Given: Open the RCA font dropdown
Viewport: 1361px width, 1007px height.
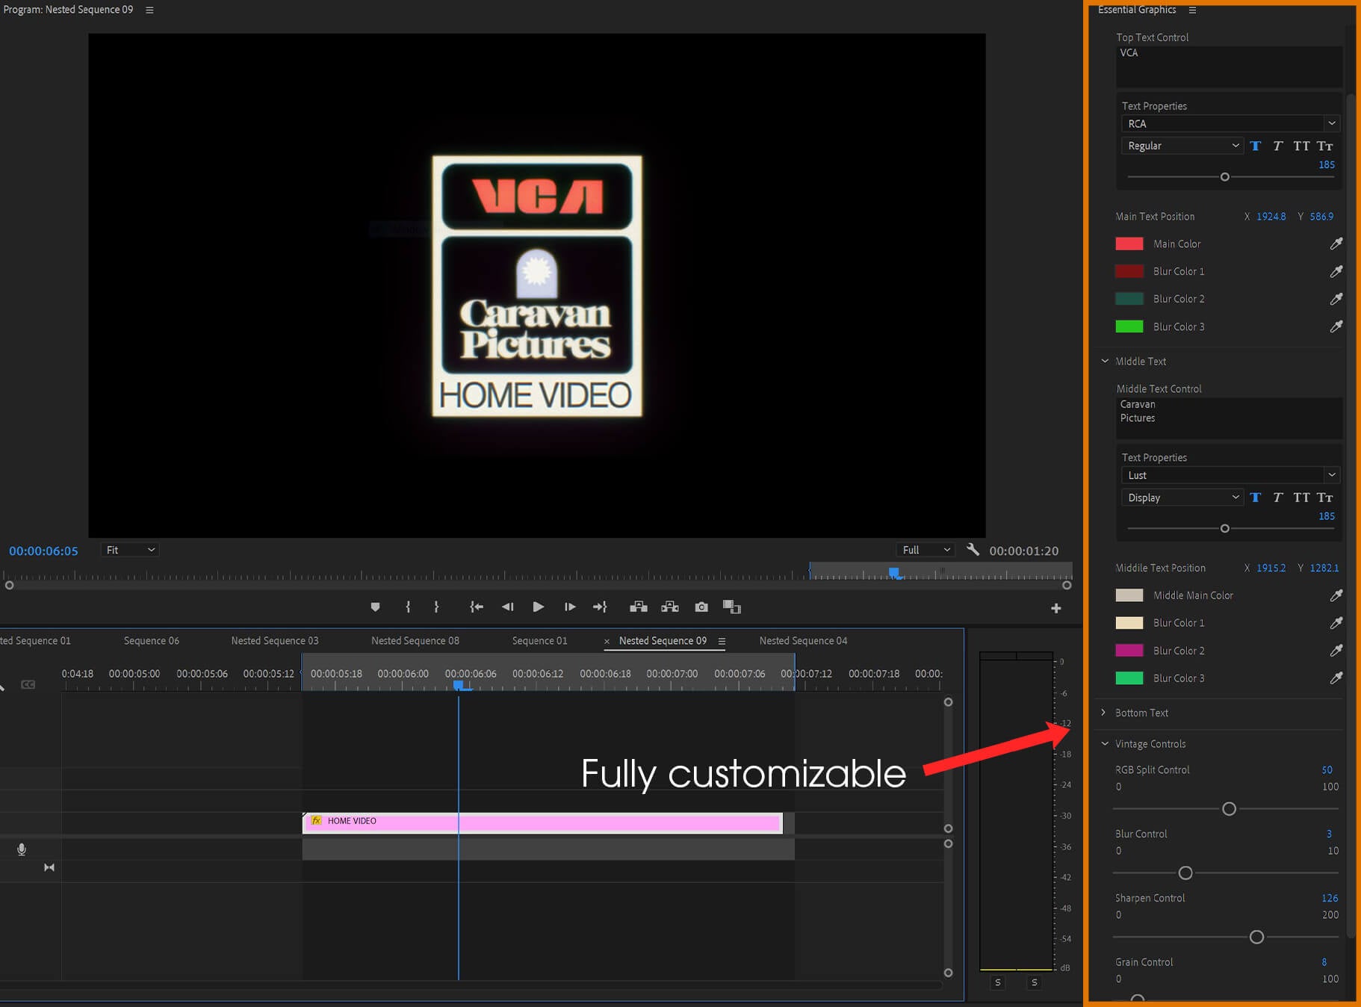Looking at the screenshot, I should tap(1230, 123).
